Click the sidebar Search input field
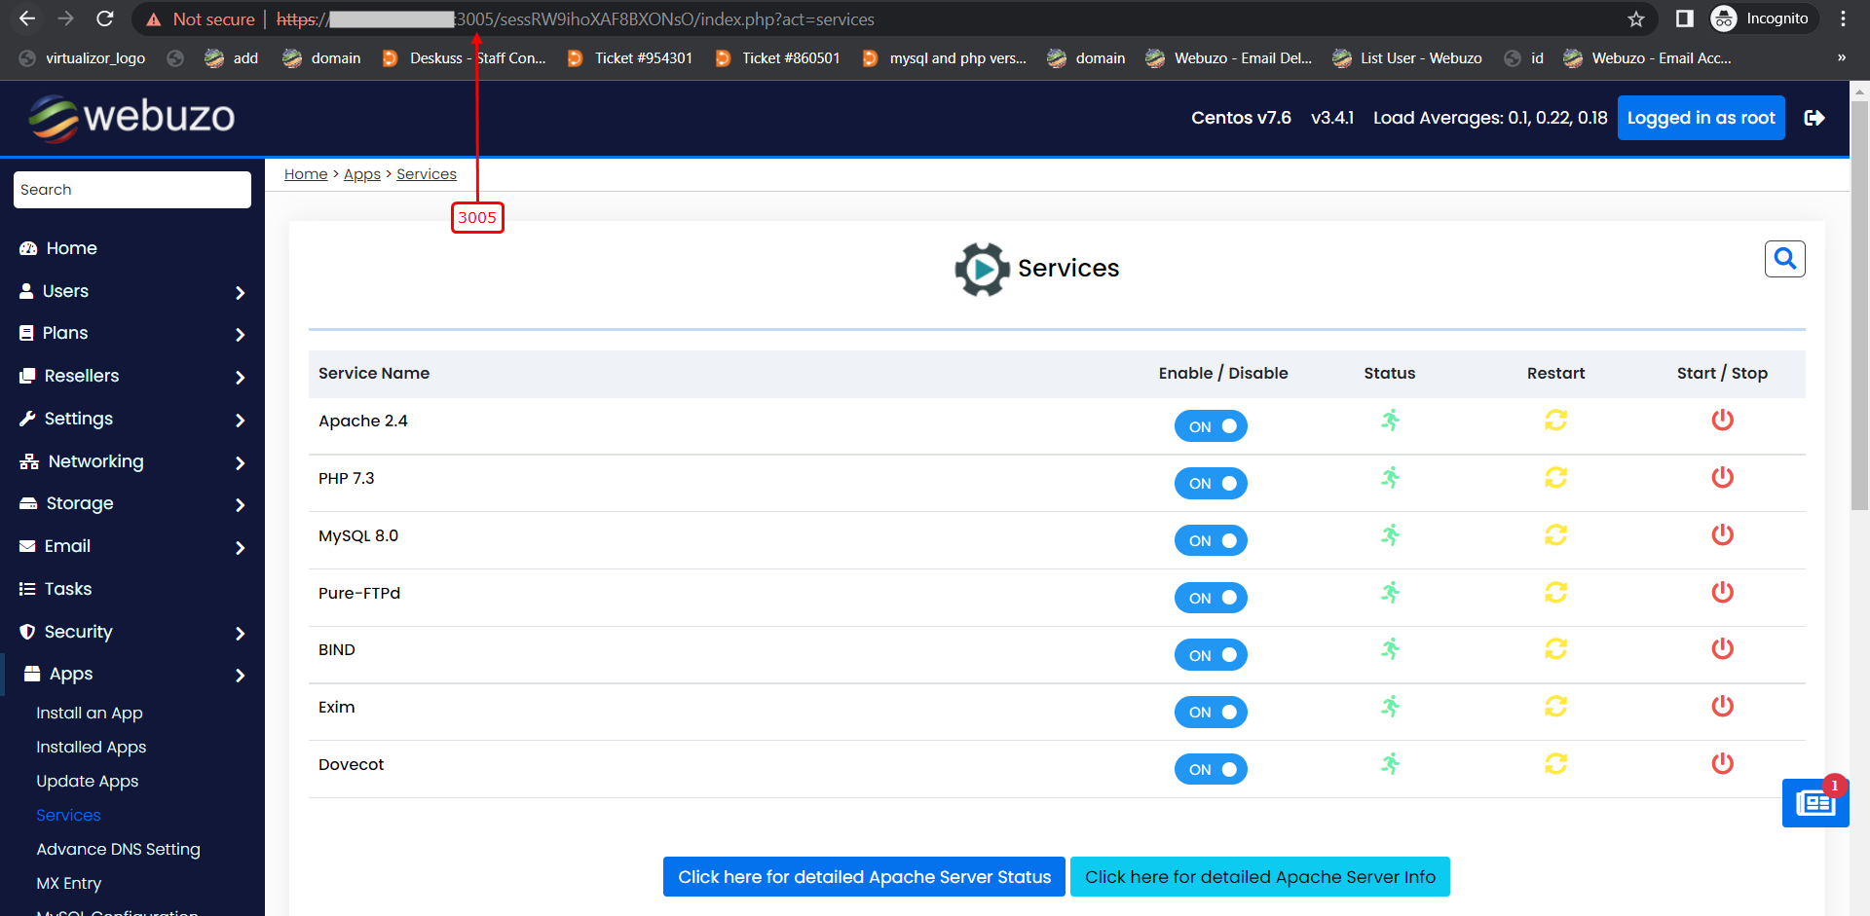 (132, 190)
